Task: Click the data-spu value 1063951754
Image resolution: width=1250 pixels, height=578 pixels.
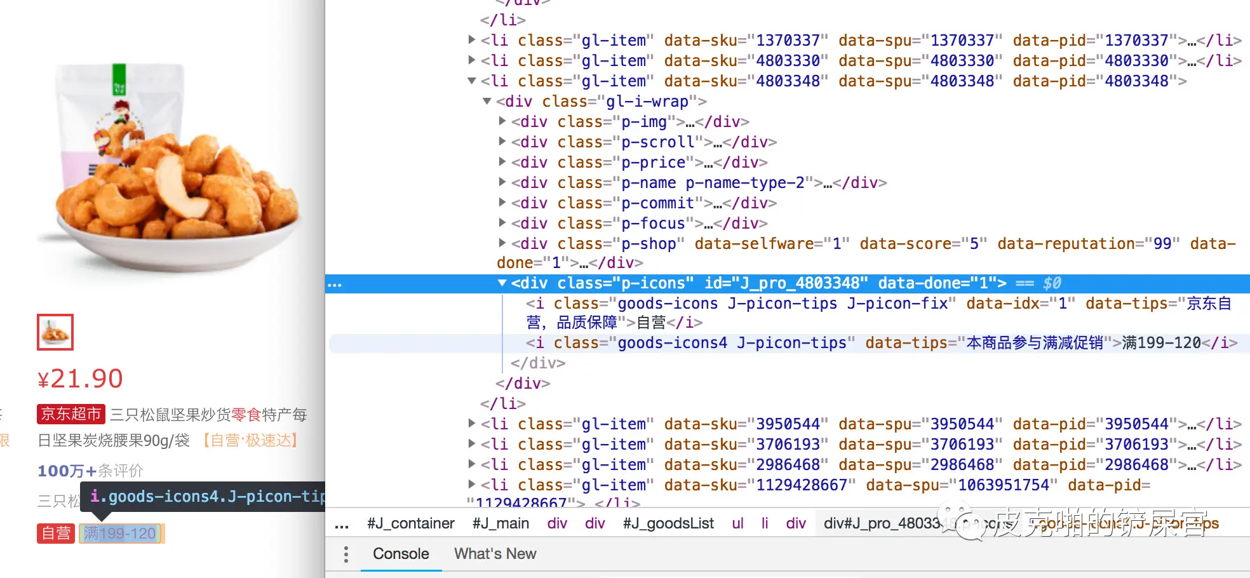Action: [1004, 485]
